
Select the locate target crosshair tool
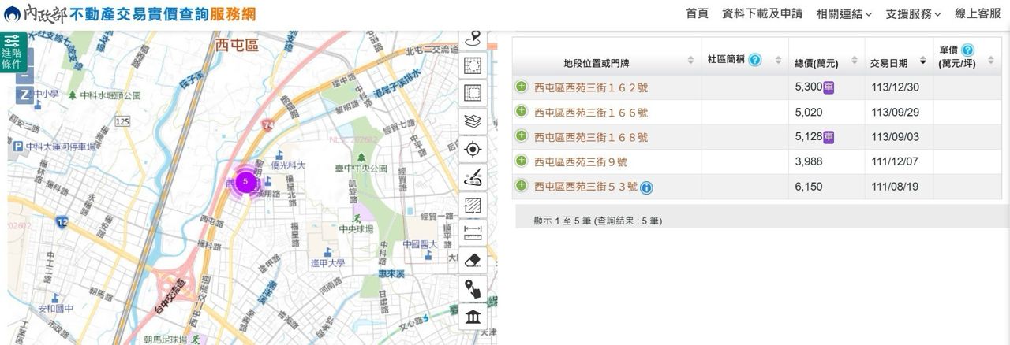point(473,150)
